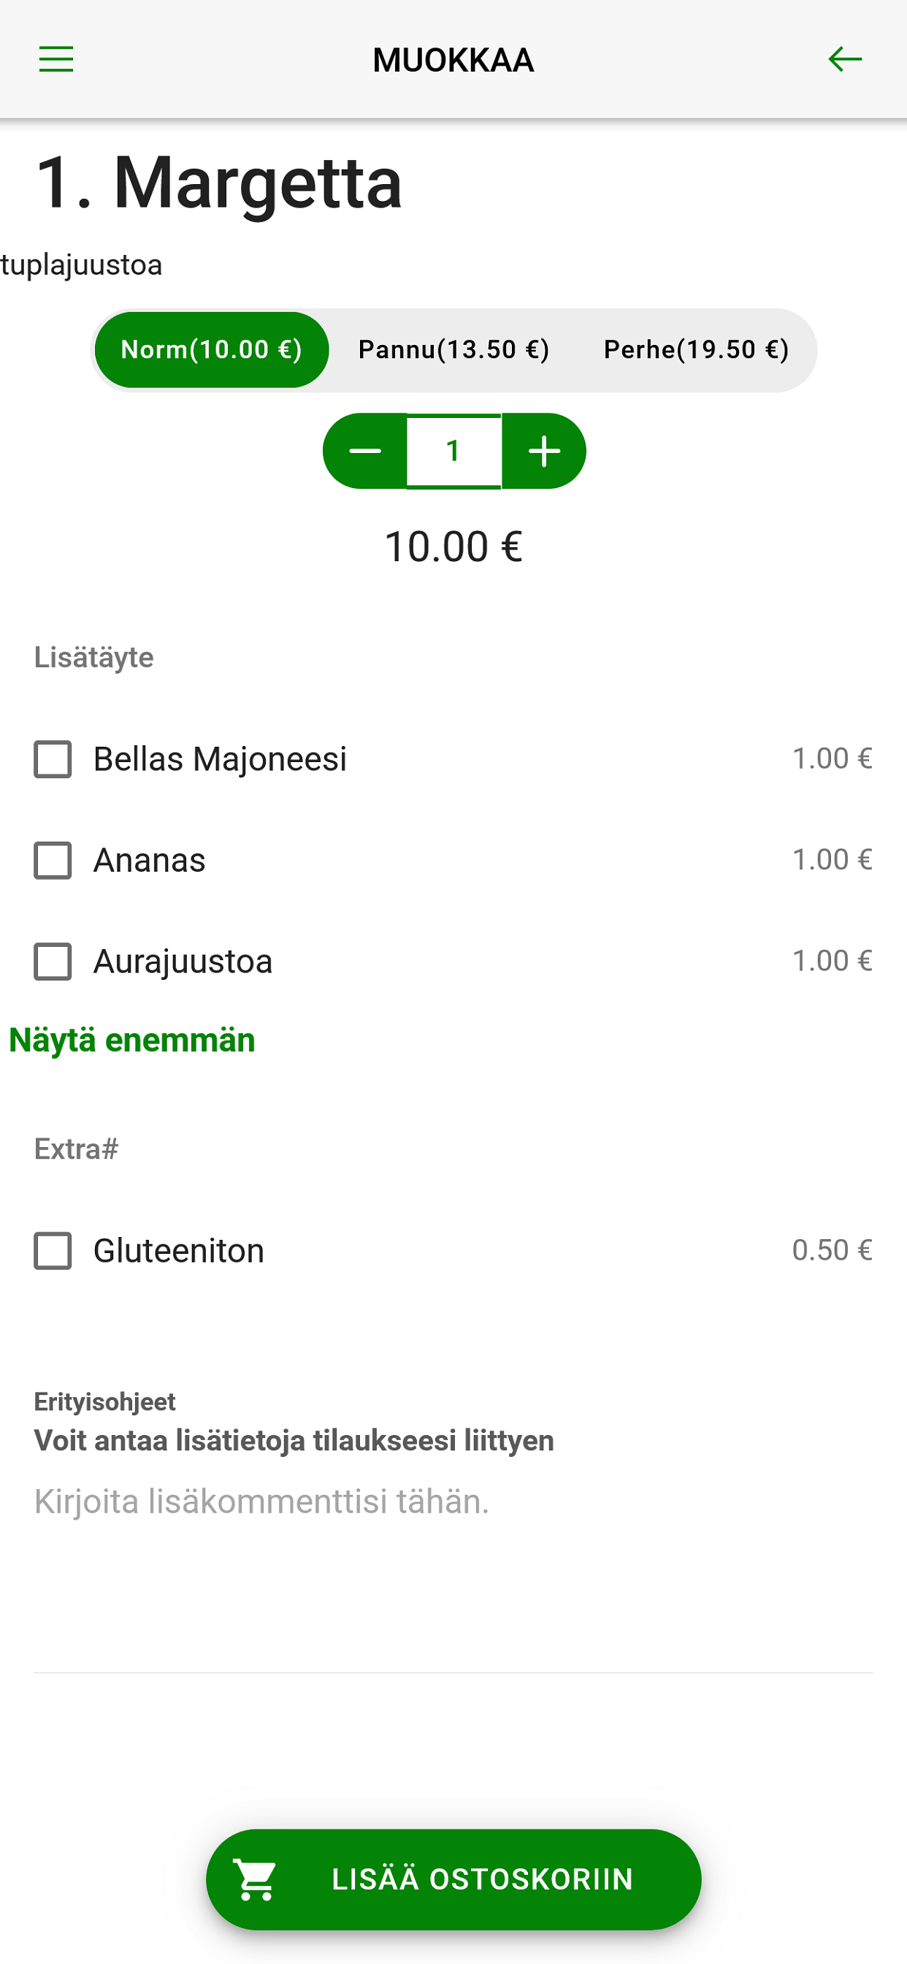Tick the Aurajuustoa checkbox
Viewport: 907px width, 1964px height.
tap(53, 962)
